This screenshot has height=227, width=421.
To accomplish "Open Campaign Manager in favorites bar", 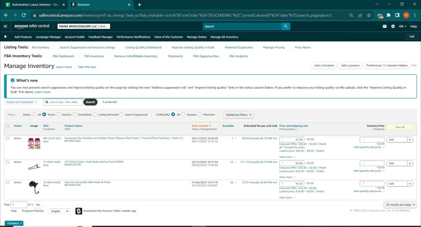I will (x=48, y=37).
